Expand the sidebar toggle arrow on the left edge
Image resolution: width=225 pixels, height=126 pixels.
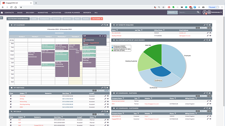[x=1, y=18]
